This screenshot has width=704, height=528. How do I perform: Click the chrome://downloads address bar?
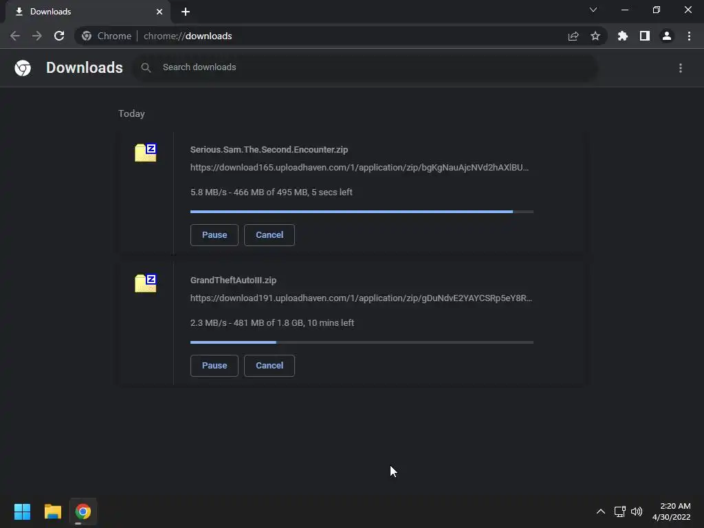coord(341,36)
